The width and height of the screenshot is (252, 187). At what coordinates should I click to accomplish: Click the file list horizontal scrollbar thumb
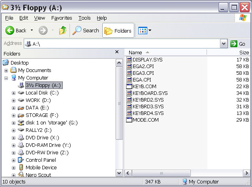point(161,173)
